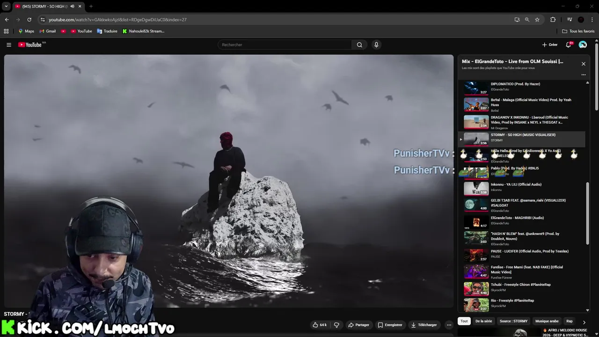Image resolution: width=599 pixels, height=337 pixels.
Task: Select the Source : STORMY filter chip
Action: pyautogui.click(x=513, y=321)
